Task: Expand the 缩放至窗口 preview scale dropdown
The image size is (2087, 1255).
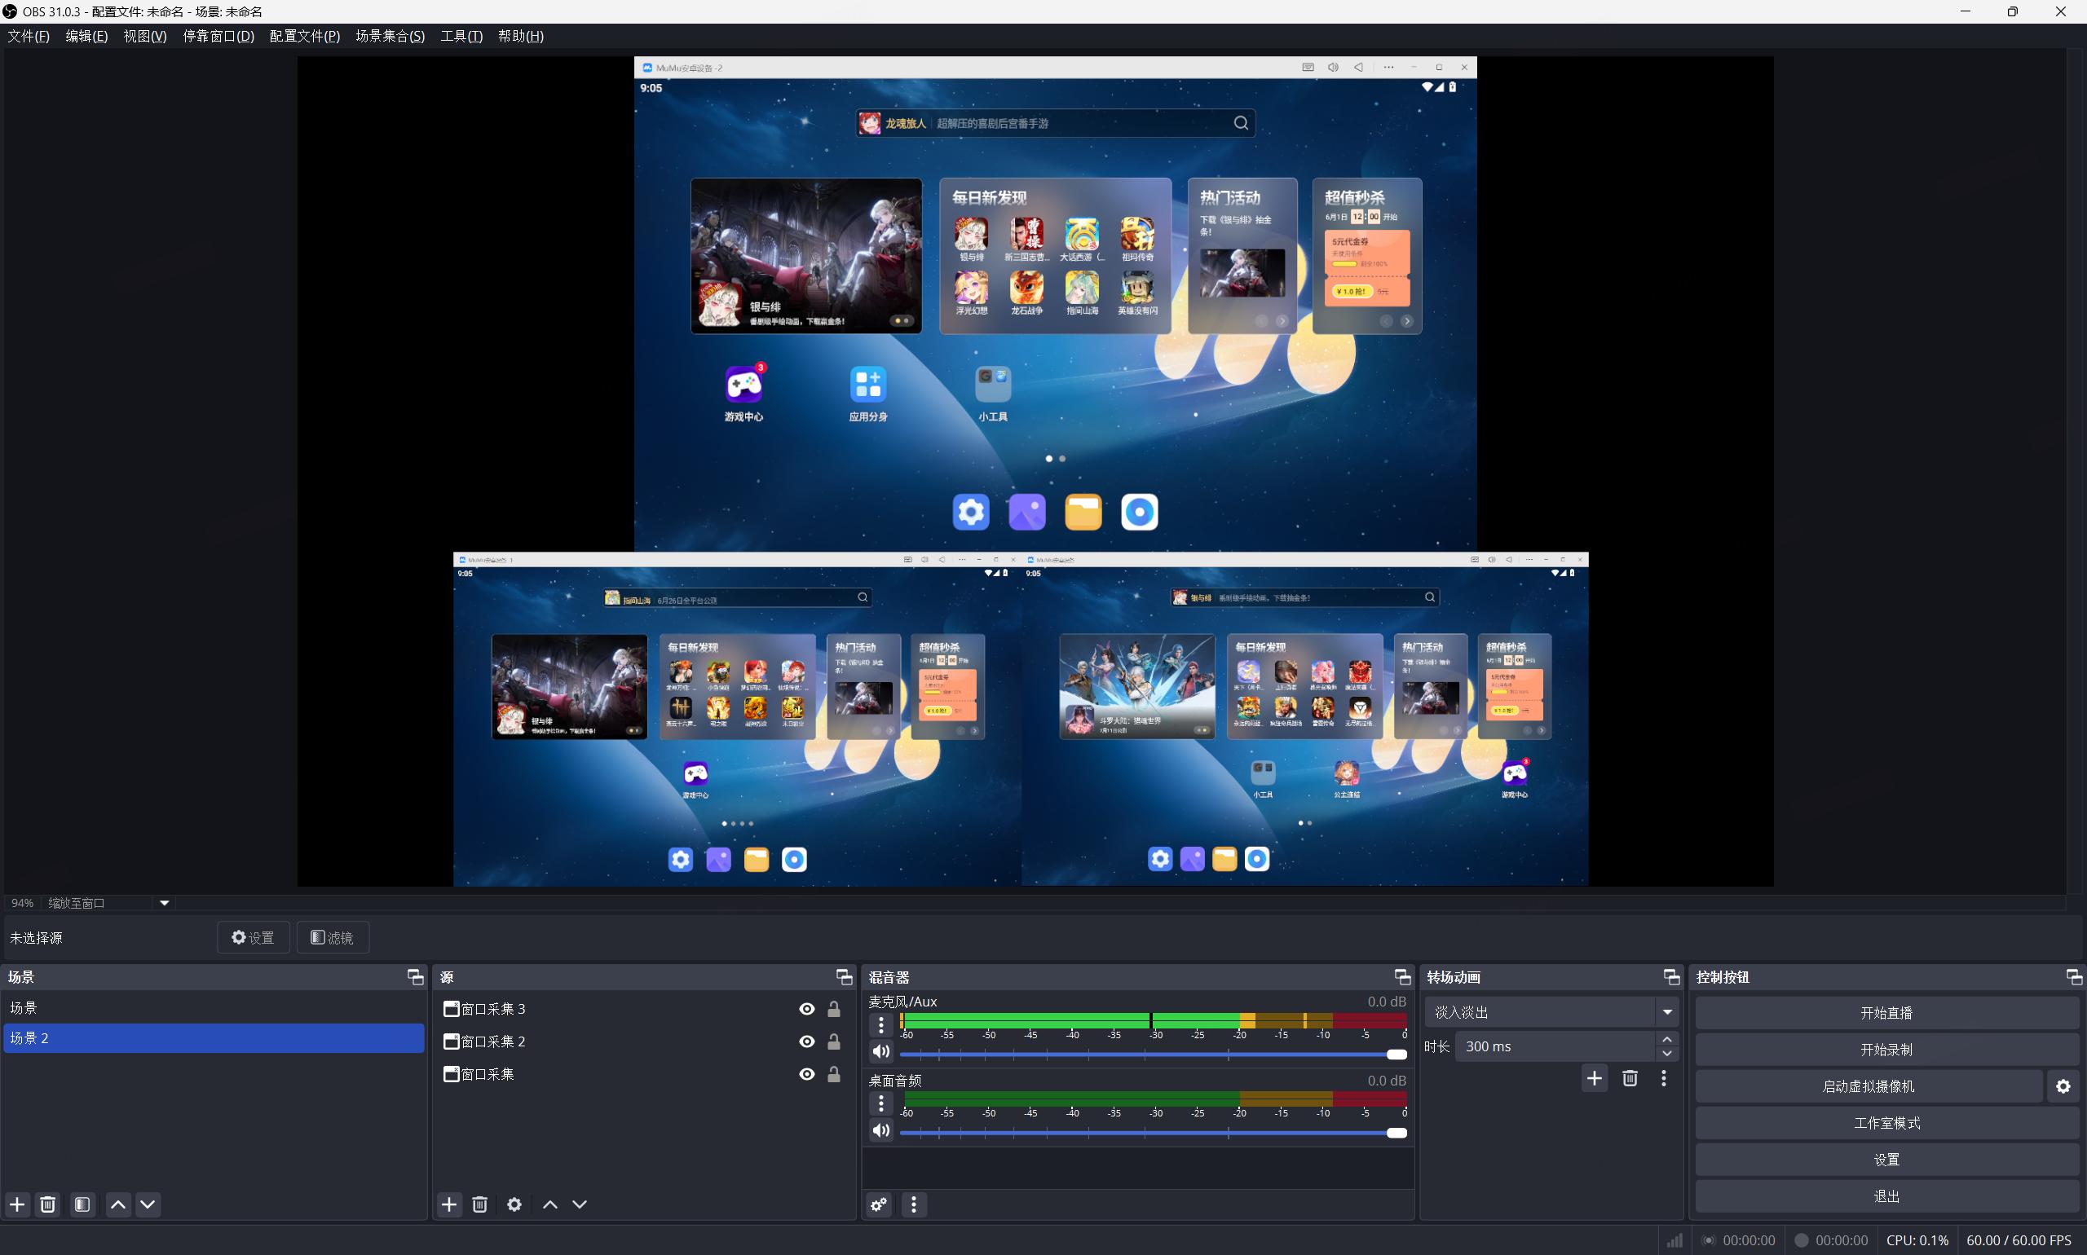Action: point(164,903)
